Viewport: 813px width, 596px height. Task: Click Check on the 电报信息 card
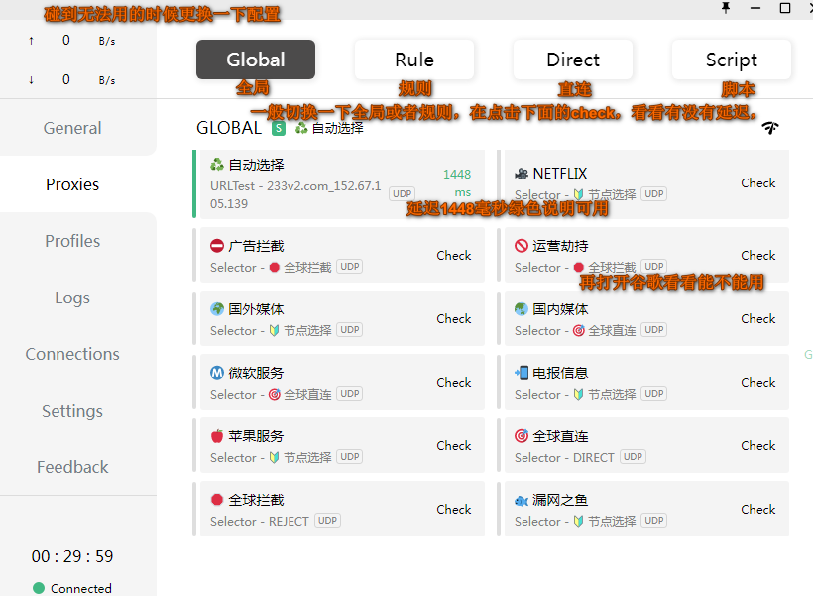pyautogui.click(x=758, y=382)
